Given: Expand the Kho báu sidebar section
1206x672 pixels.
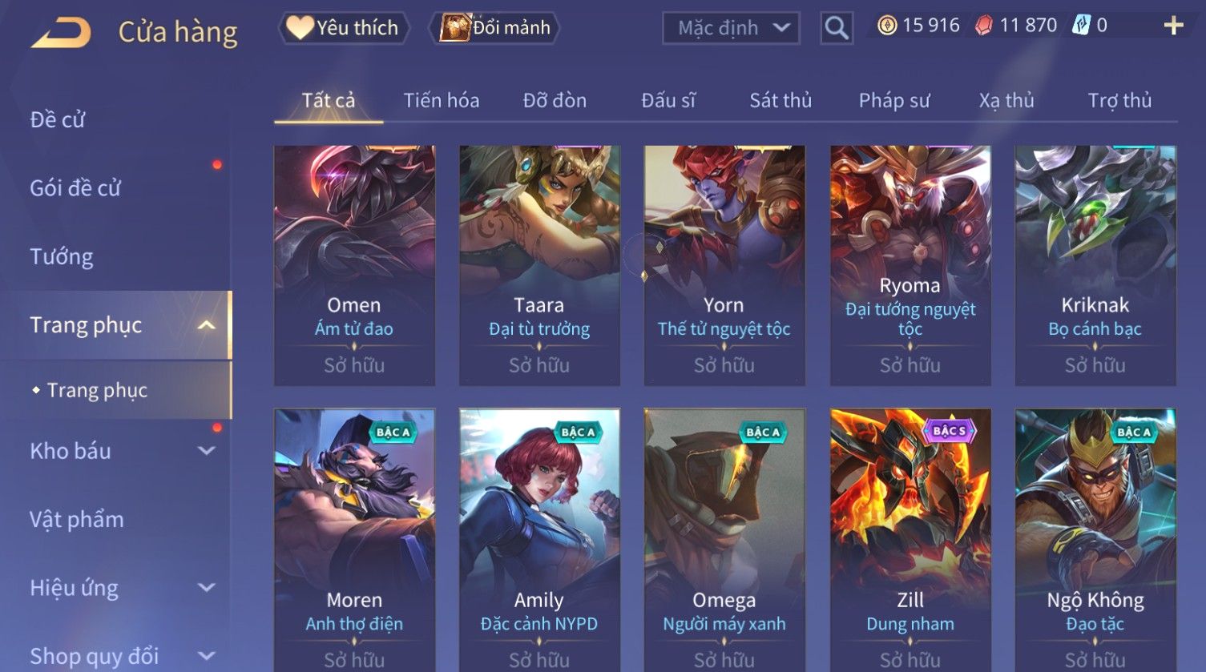Looking at the screenshot, I should pos(206,451).
